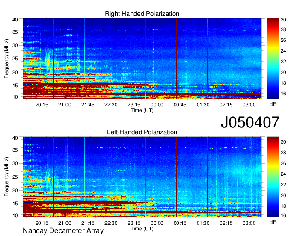The height and width of the screenshot is (236, 291).
Task: Click the left-handed plot's 'Frequency (MHz)' axis label
Action: [x=6, y=177]
